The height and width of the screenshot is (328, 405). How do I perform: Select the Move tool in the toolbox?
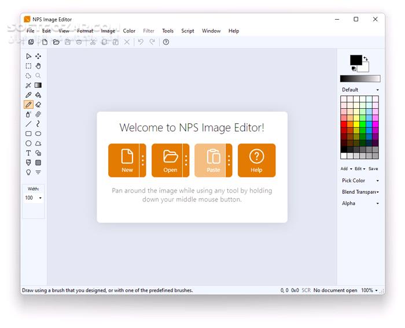pos(38,56)
